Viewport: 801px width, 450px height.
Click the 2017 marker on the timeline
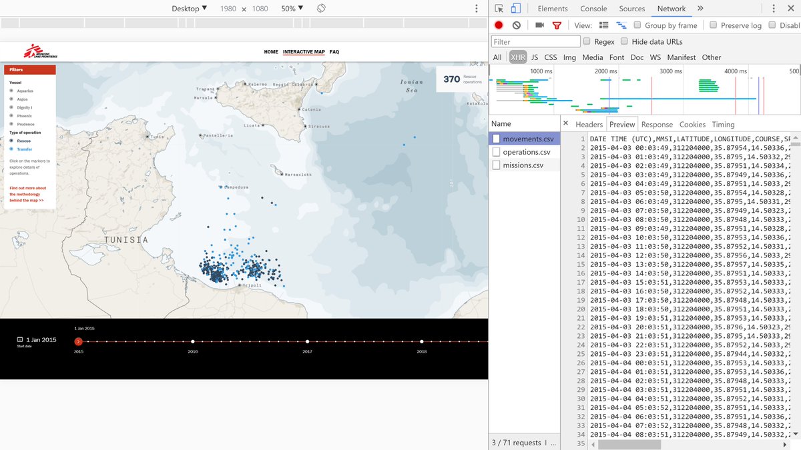point(307,341)
